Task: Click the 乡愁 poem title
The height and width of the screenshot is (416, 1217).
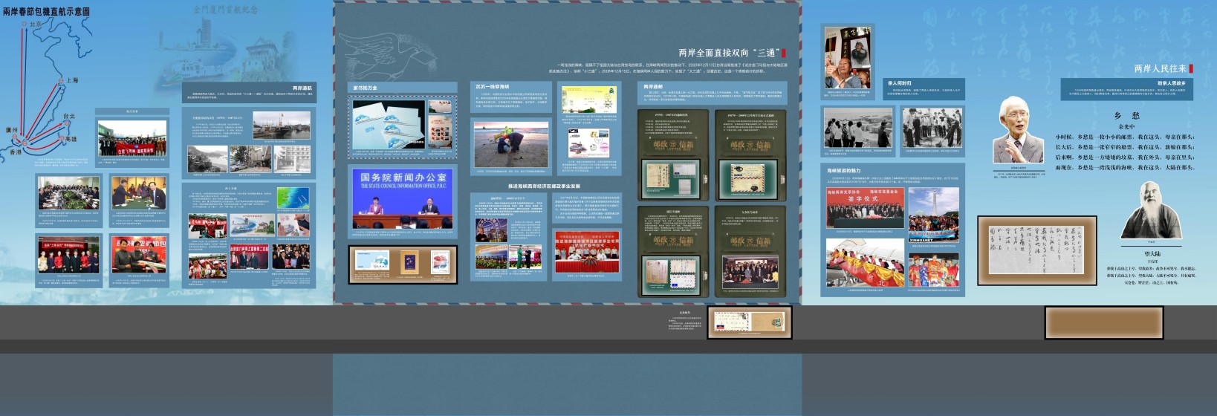Action: 1126,116
